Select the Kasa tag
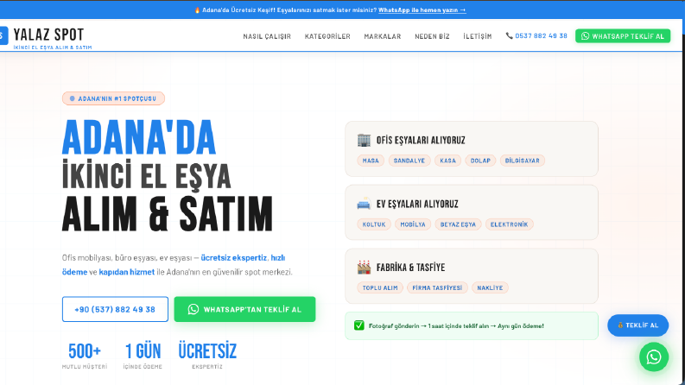Viewport: 685px width, 385px height. [x=447, y=161]
